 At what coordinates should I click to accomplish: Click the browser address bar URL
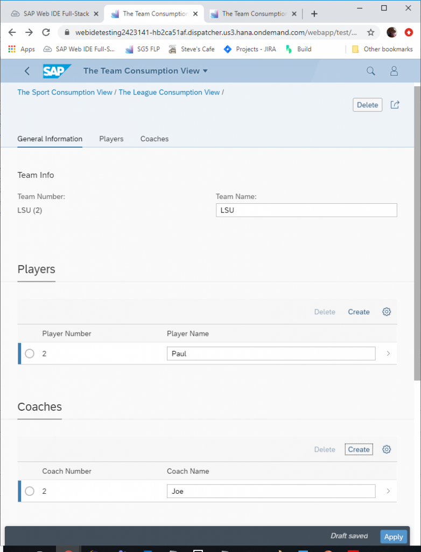[216, 32]
